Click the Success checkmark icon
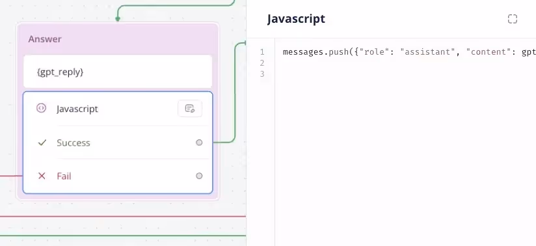The image size is (536, 246). [x=42, y=143]
